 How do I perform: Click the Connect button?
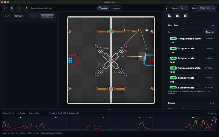18,16
